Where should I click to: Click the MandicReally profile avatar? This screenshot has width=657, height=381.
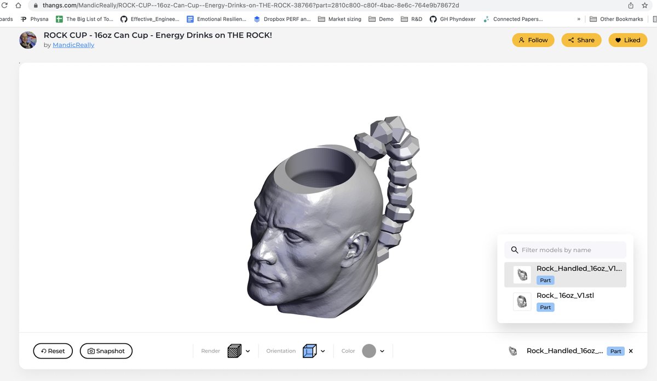coord(28,40)
